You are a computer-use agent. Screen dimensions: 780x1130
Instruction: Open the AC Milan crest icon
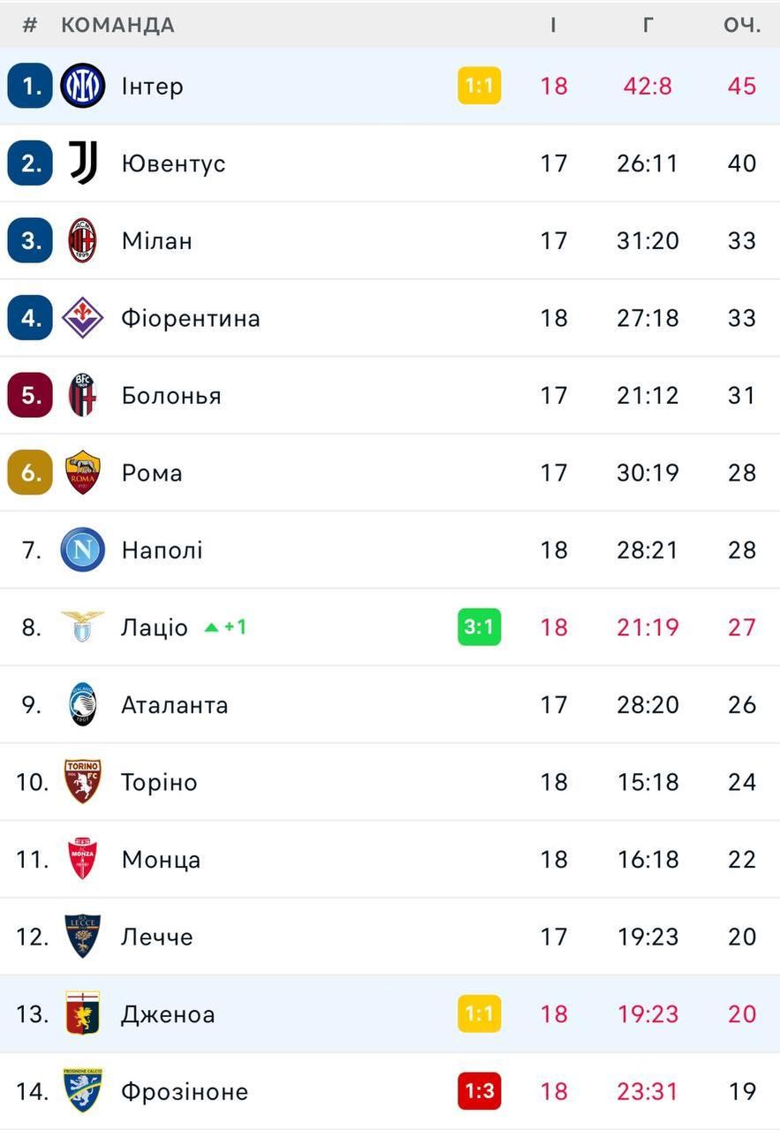click(83, 240)
